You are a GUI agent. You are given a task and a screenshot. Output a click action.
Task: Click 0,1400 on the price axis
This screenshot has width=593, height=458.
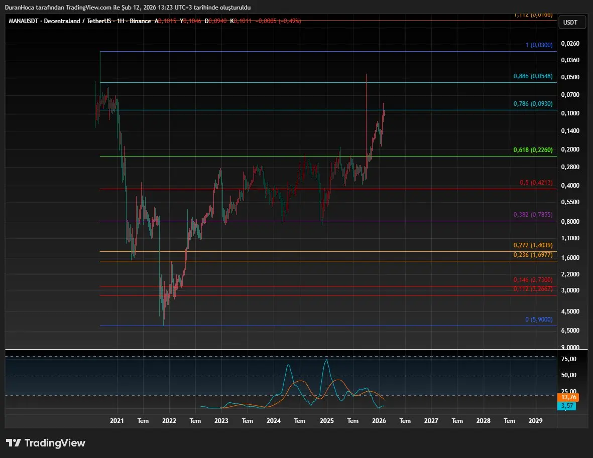tap(570, 131)
